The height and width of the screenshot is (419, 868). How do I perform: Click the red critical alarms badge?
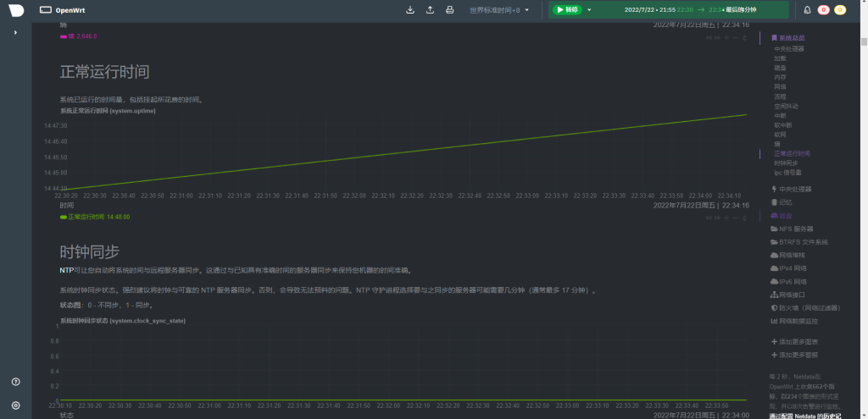coord(823,10)
